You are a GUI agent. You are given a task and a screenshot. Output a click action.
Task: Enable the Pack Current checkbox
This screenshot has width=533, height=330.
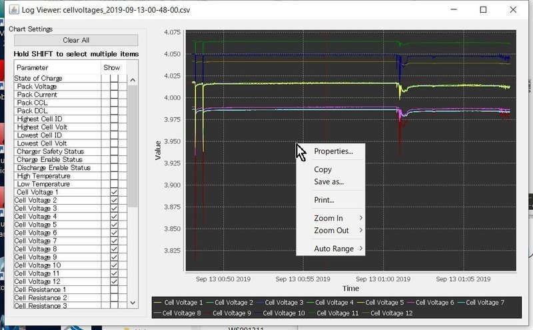114,95
